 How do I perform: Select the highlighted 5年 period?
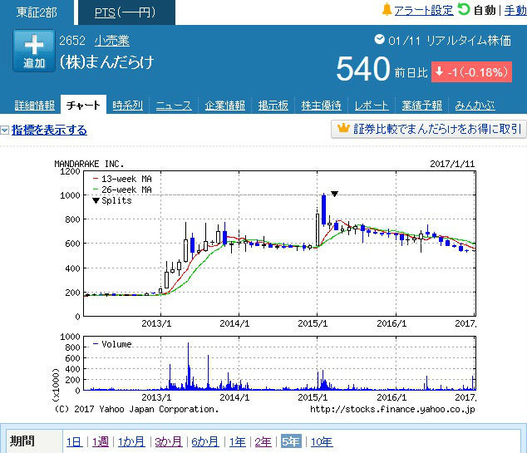[291, 441]
